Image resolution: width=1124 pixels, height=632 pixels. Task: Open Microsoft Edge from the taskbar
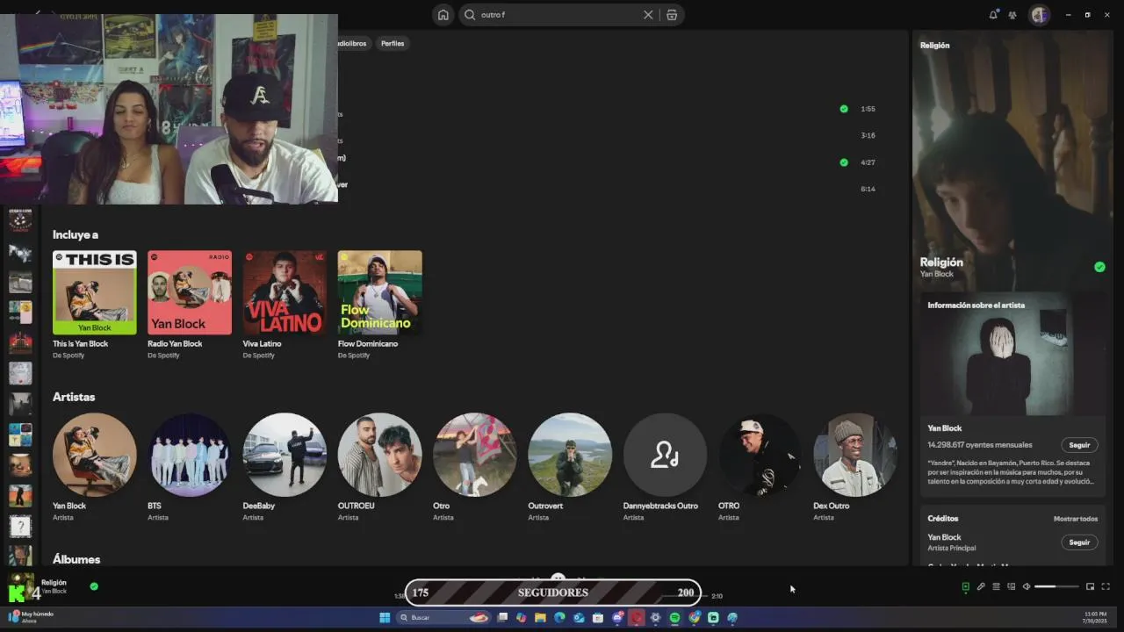tap(559, 617)
